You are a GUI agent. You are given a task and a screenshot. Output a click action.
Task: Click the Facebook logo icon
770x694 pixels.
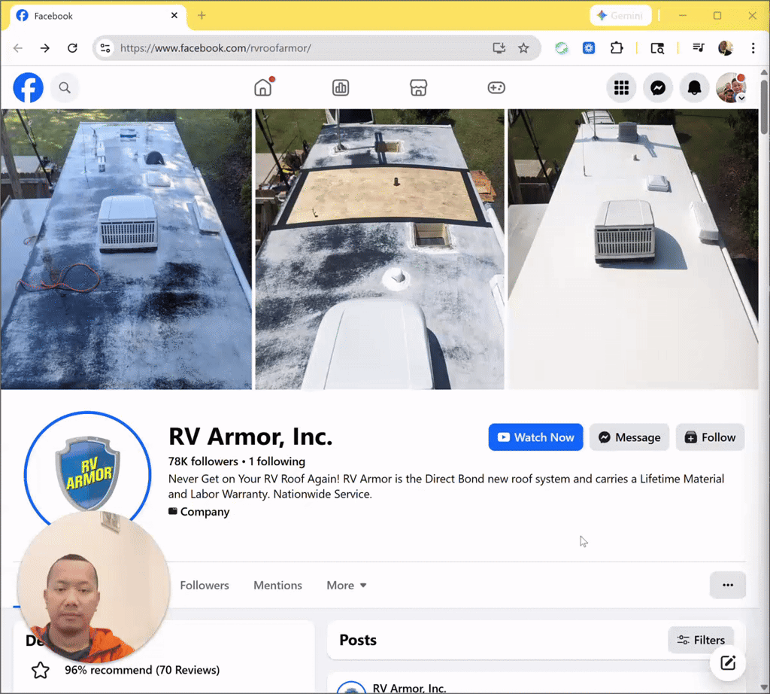pos(28,87)
